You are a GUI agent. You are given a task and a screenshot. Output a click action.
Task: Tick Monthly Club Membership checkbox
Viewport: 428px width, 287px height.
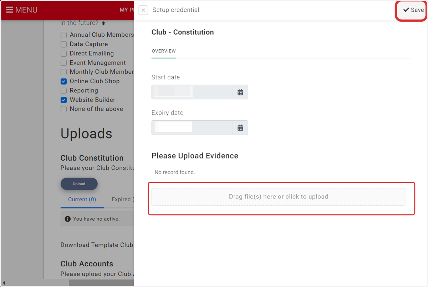click(x=63, y=72)
